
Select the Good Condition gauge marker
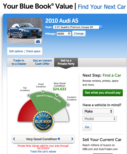[43, 92]
